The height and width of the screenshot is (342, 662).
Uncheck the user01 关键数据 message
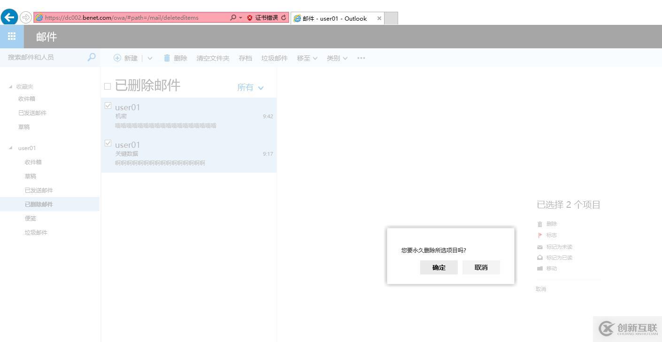pyautogui.click(x=108, y=143)
